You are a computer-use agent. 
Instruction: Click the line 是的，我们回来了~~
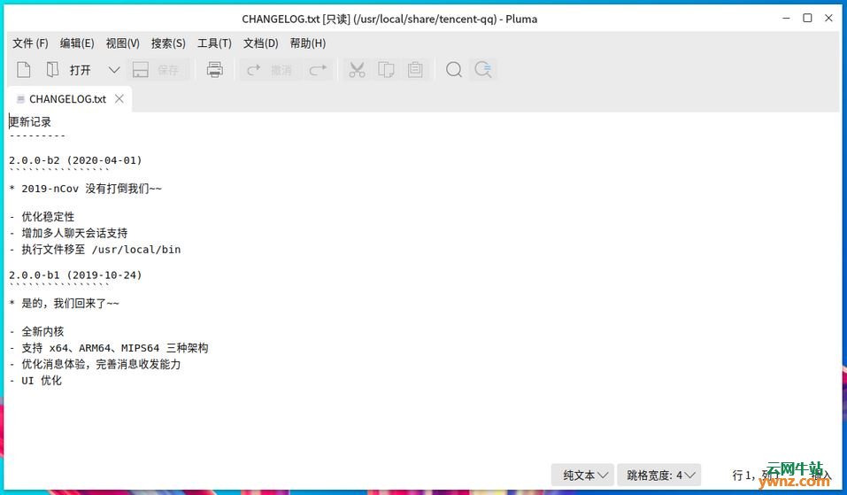[x=65, y=303]
